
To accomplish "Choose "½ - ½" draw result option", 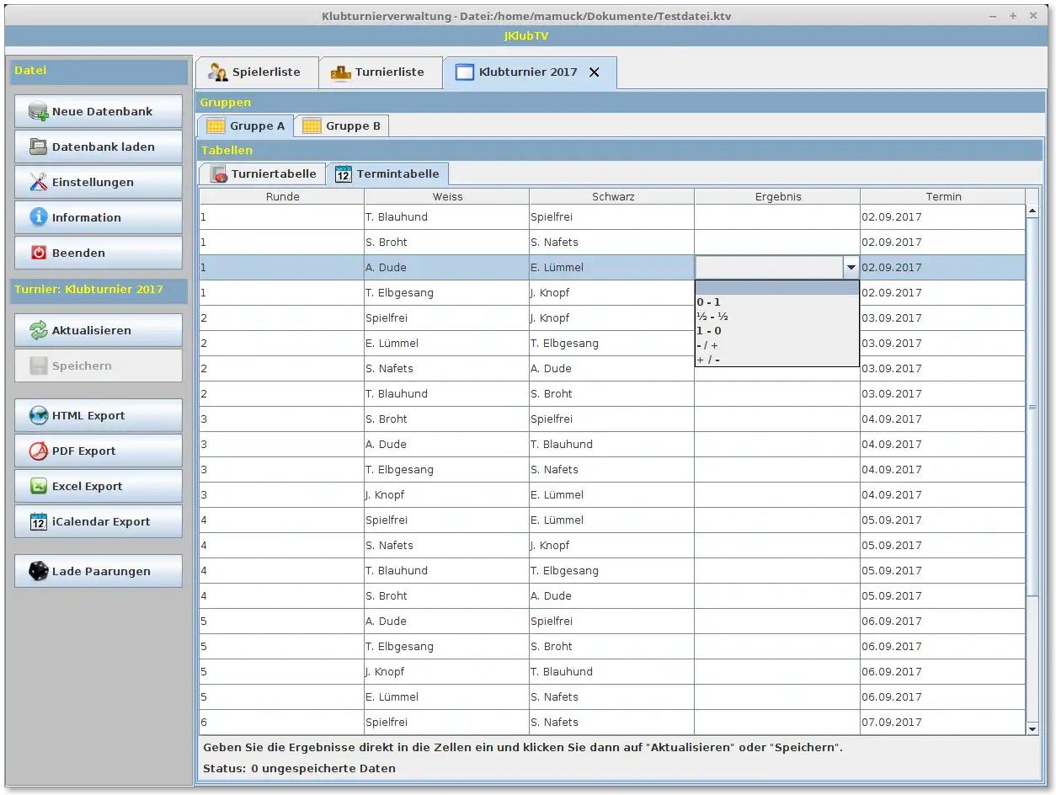I will click(712, 317).
